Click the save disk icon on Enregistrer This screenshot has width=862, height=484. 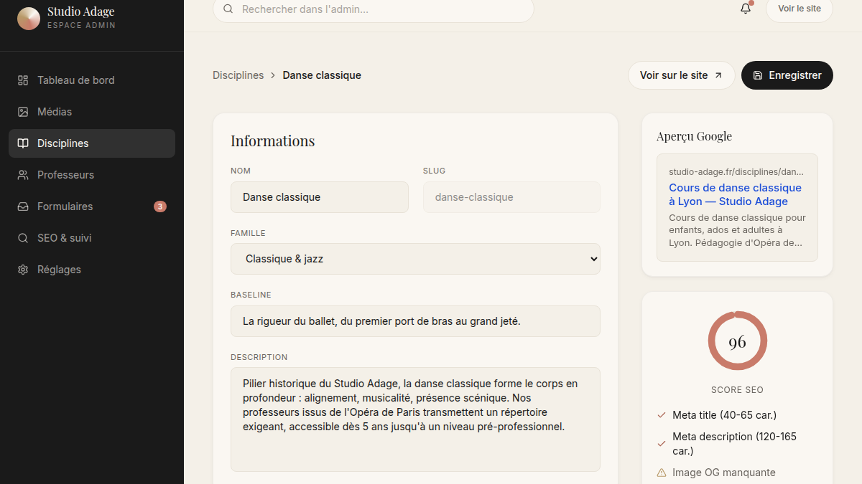point(758,75)
